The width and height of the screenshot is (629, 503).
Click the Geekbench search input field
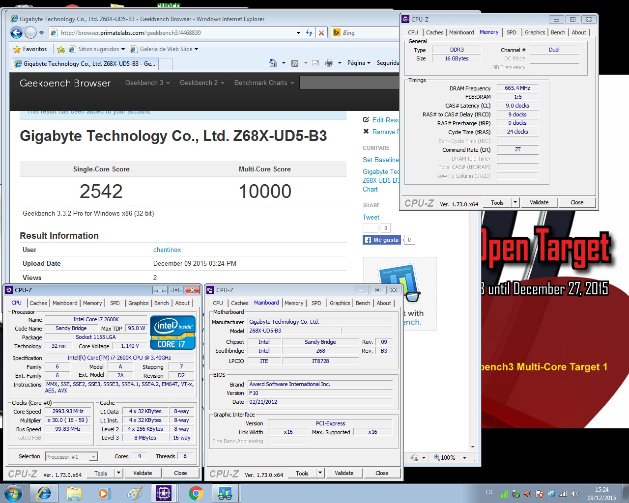click(349, 83)
